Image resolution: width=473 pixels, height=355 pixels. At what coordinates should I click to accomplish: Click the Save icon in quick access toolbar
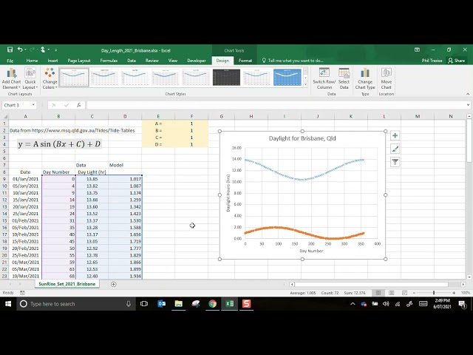[10, 50]
